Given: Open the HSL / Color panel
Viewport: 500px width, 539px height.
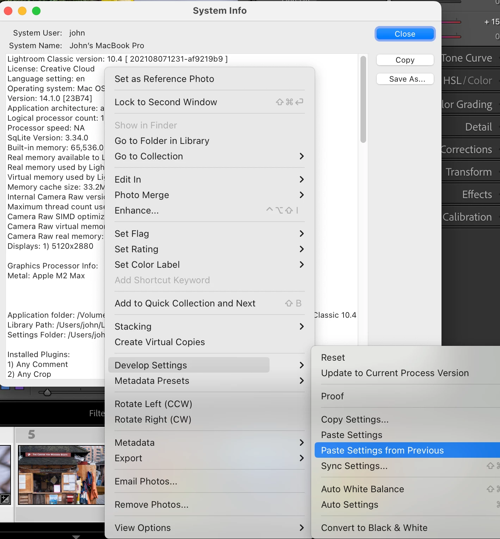Looking at the screenshot, I should click(x=471, y=81).
